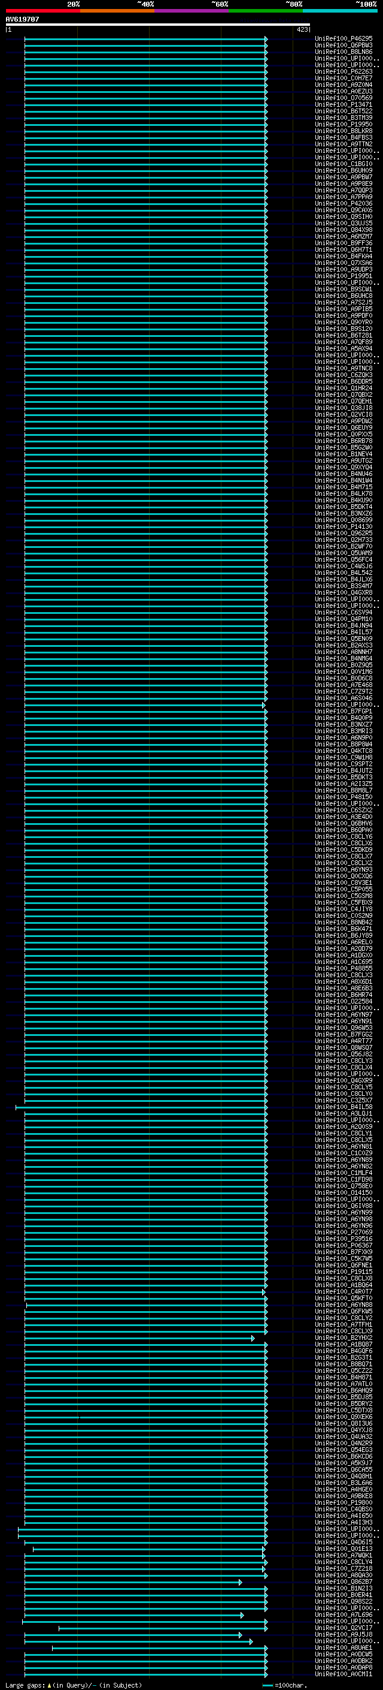This screenshot has height=1690, width=383.
Task: Open hit UniRef100_P46295
Action: tap(344, 39)
